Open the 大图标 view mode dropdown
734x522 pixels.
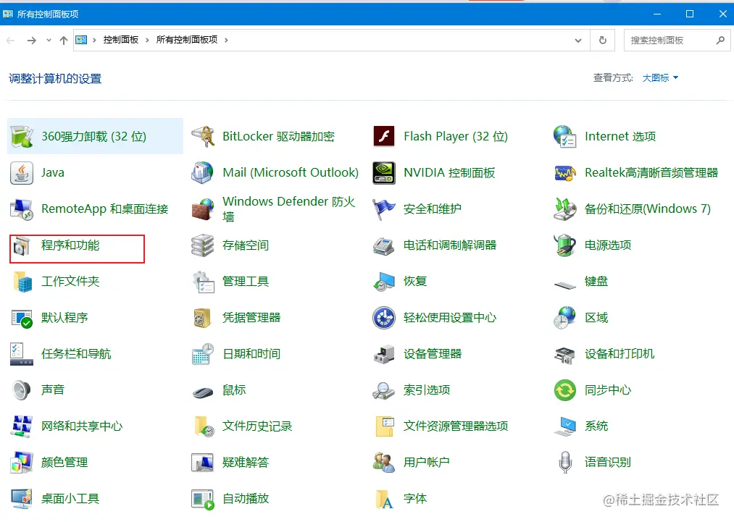point(660,78)
